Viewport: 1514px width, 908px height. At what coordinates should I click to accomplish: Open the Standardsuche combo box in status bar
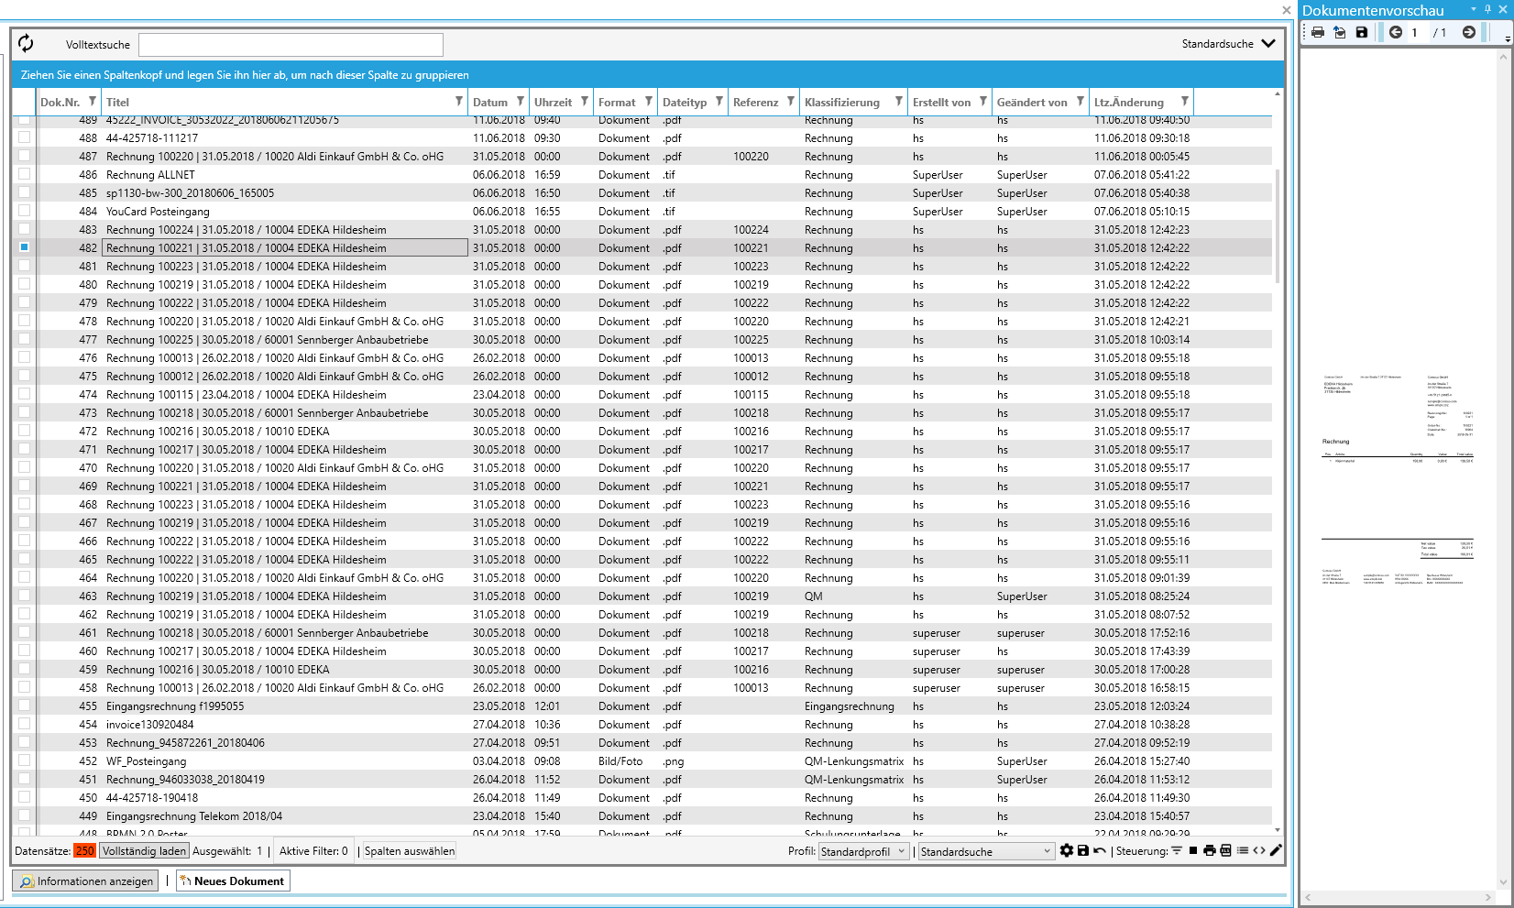(986, 851)
